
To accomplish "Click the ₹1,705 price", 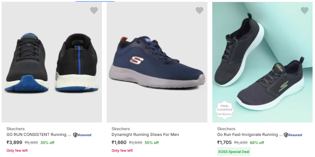I will pyautogui.click(x=224, y=142).
